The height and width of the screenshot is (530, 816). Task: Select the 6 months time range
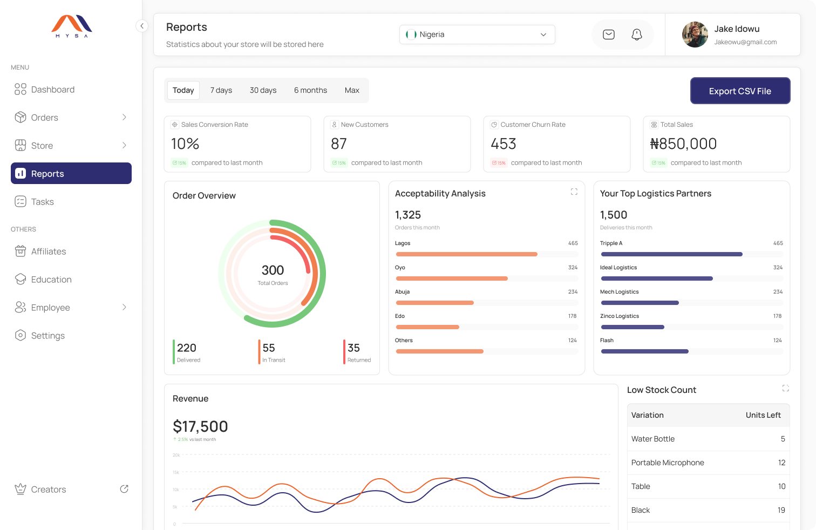pos(310,90)
